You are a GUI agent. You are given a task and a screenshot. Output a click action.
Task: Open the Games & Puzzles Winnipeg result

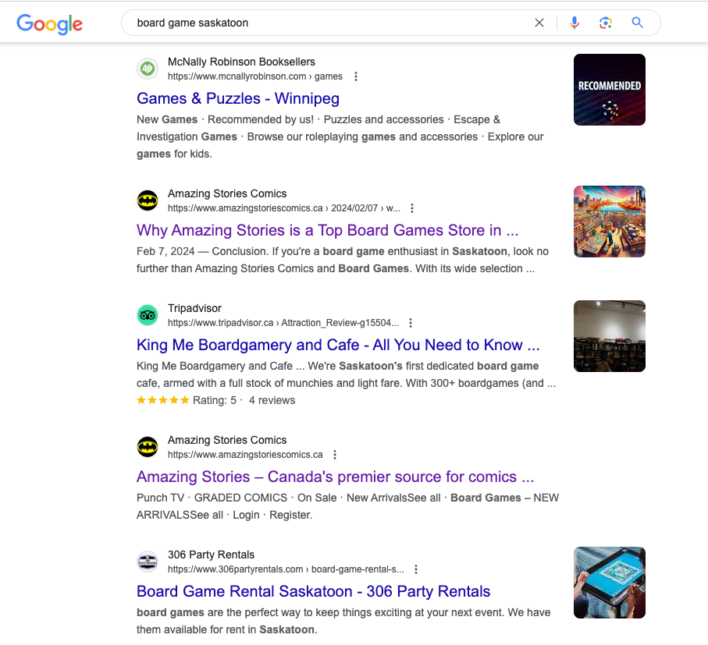[x=237, y=98]
